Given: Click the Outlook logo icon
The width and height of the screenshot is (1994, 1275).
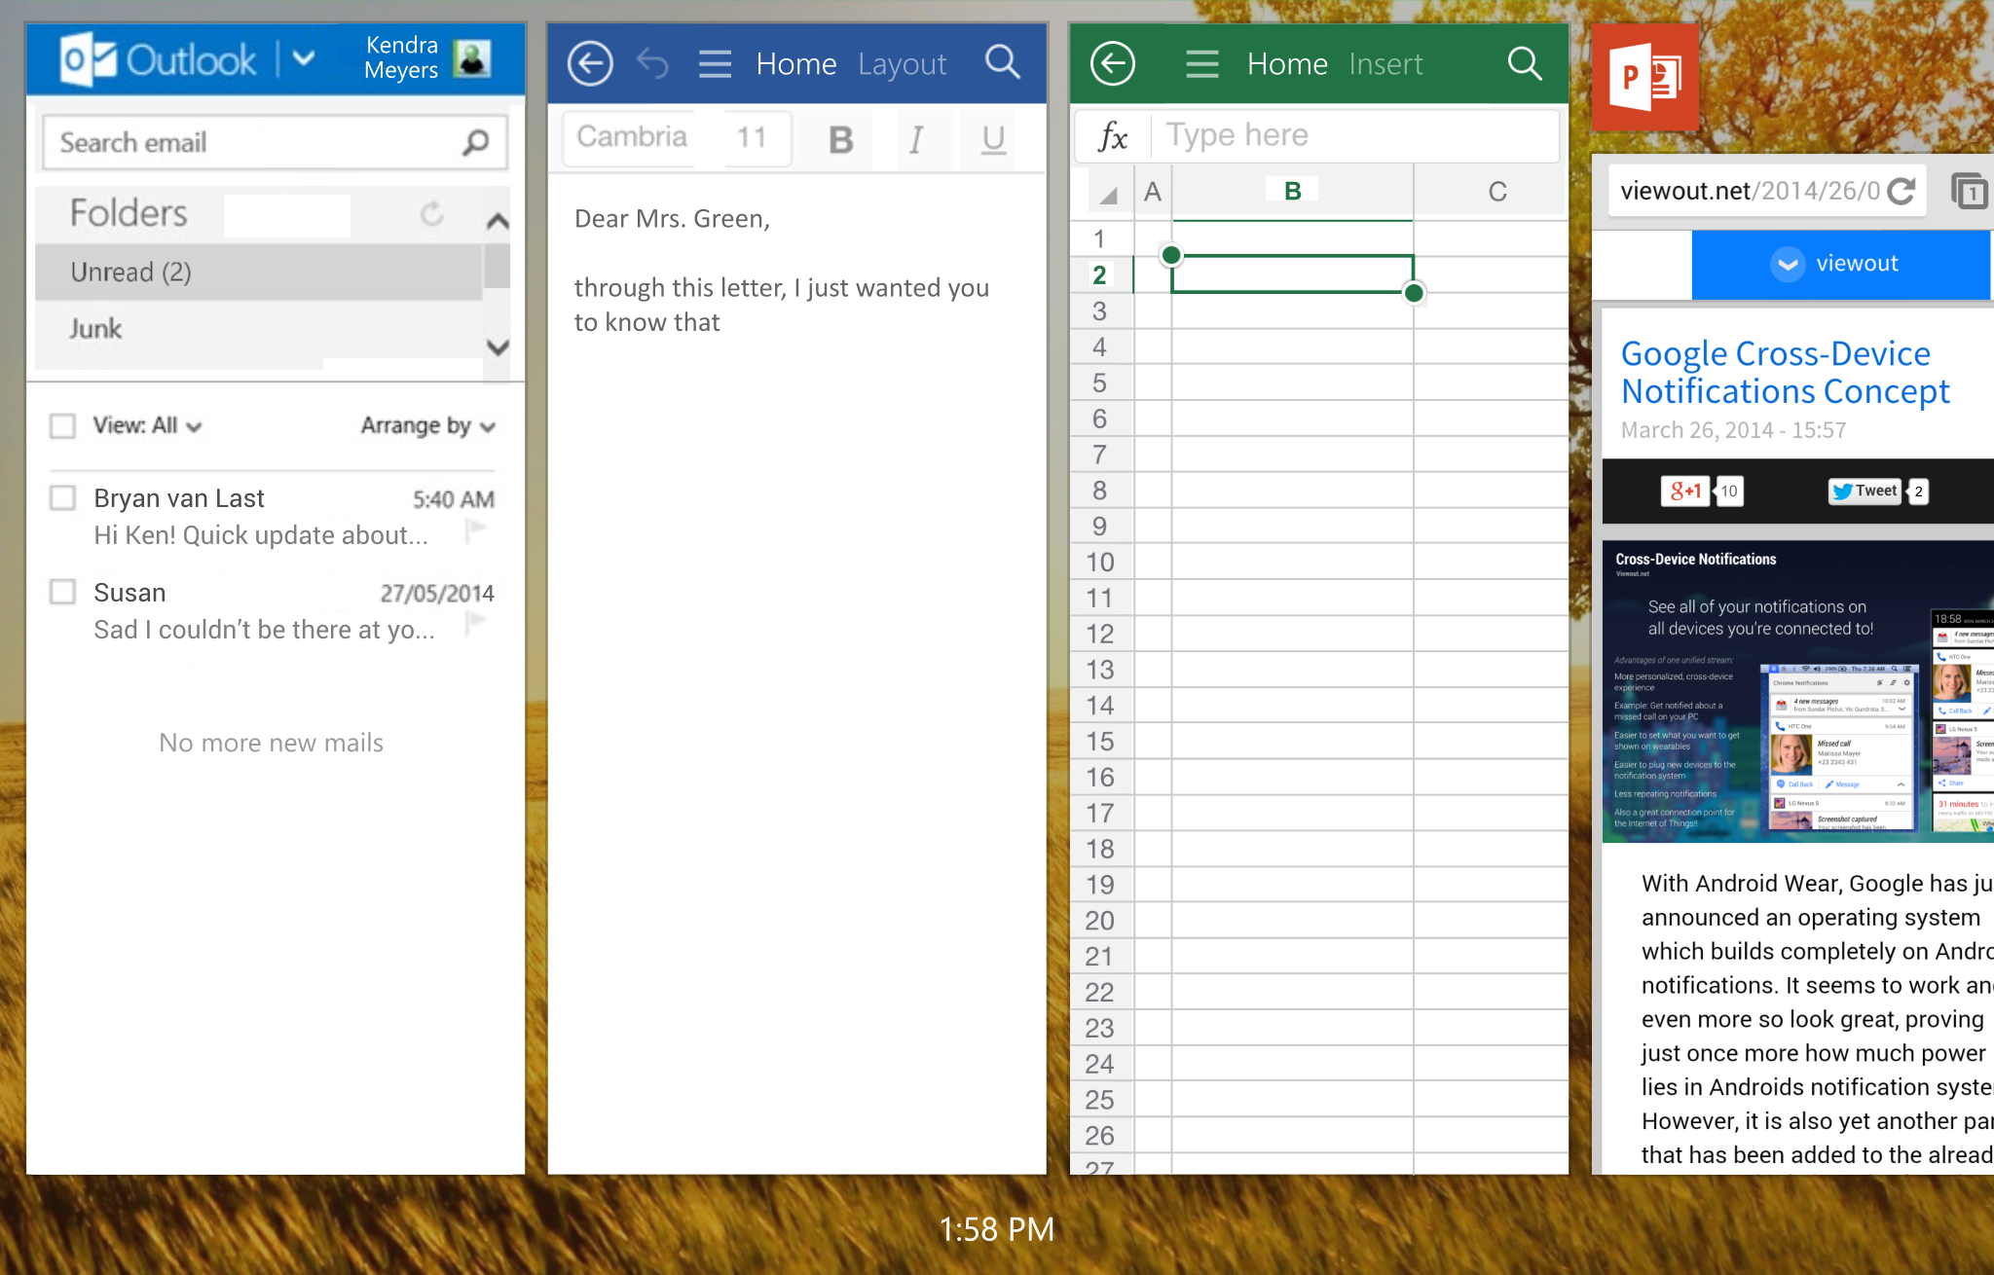Looking at the screenshot, I should [x=89, y=60].
